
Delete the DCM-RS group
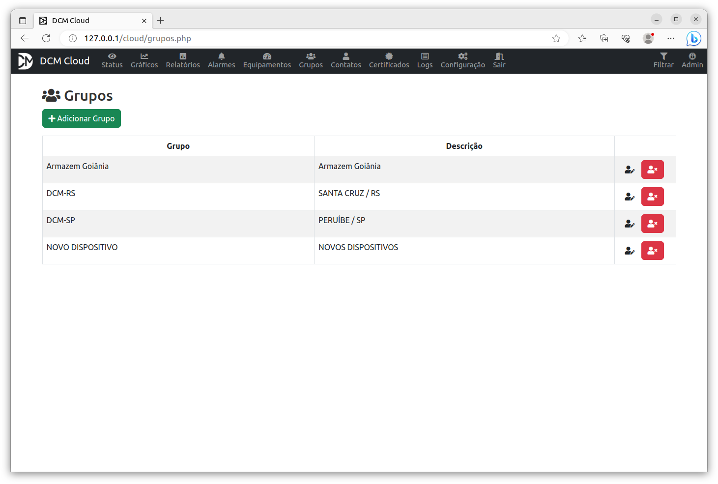[652, 197]
